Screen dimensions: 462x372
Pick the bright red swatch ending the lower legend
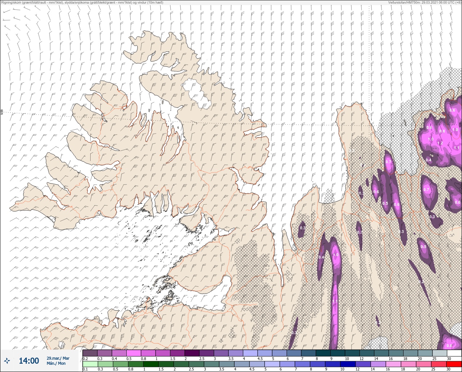[x=454, y=364]
